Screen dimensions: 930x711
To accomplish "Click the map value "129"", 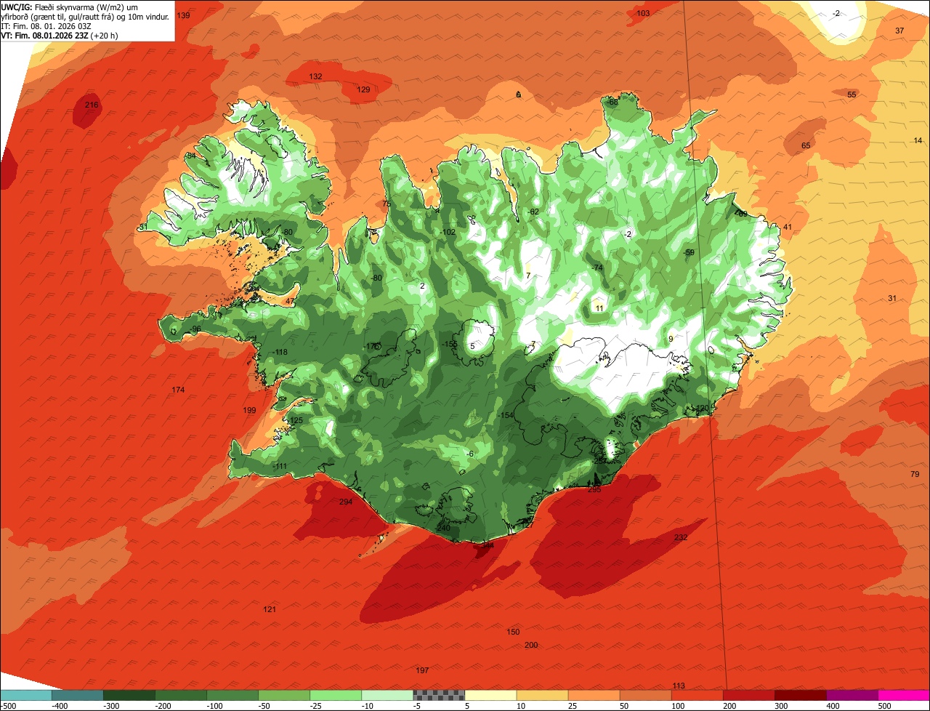I will pyautogui.click(x=363, y=89).
